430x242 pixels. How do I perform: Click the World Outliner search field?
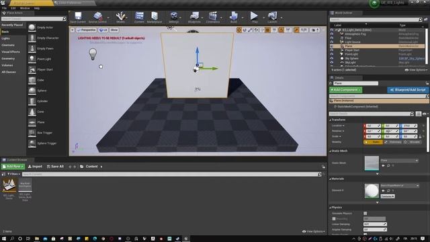point(376,19)
